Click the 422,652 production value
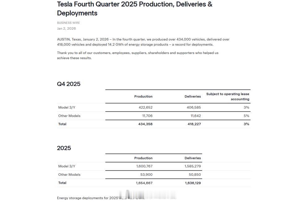297x202 pixels. (x=145, y=107)
